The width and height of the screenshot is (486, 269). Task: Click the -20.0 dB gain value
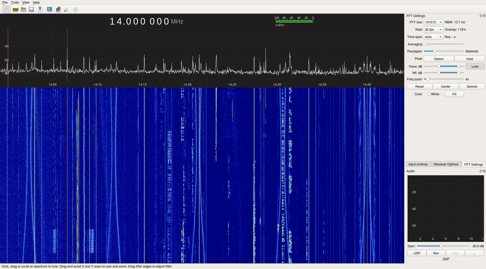pyautogui.click(x=478, y=246)
